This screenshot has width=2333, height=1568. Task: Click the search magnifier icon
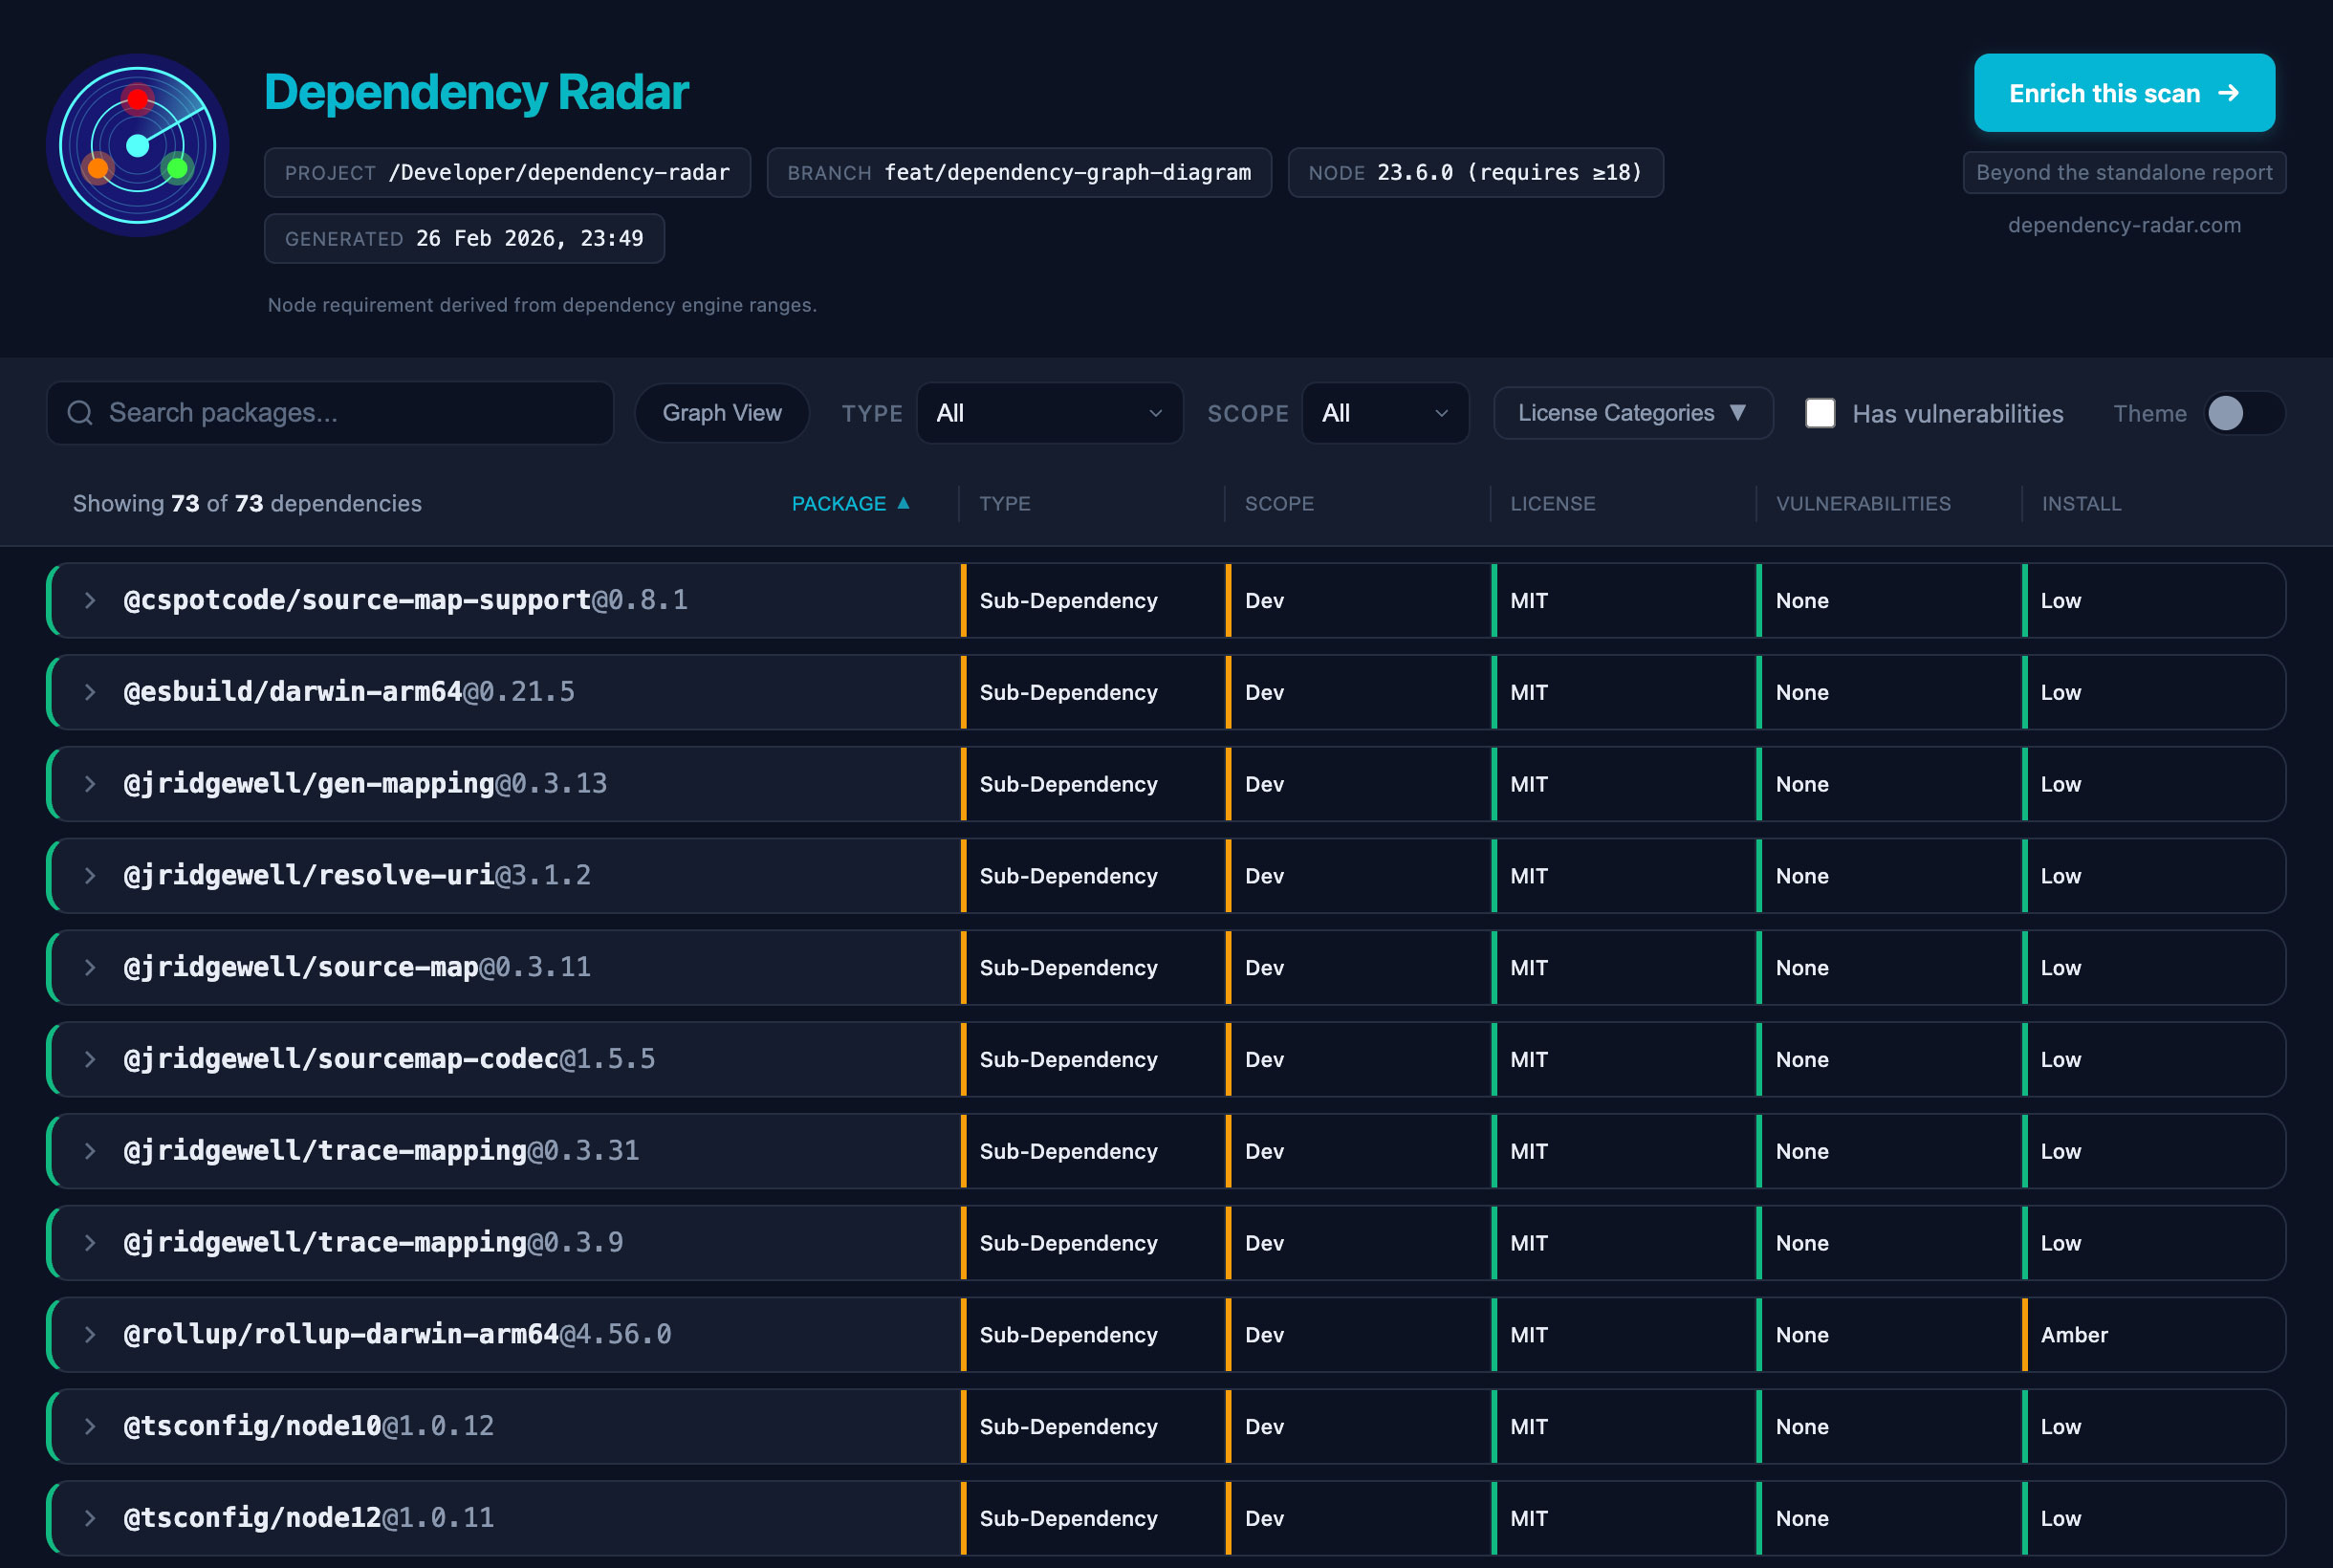point(80,413)
